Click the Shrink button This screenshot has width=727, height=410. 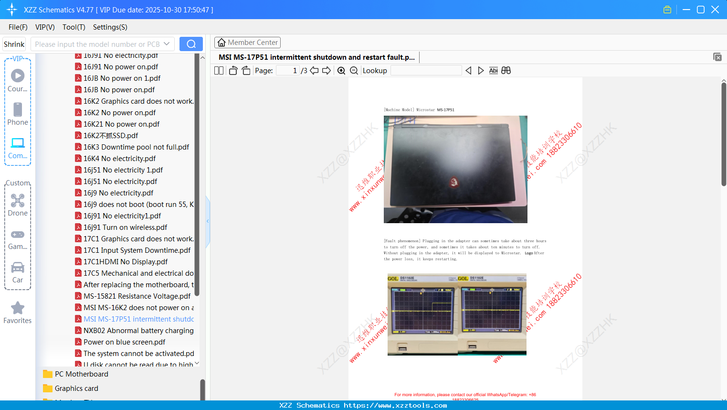pos(14,44)
